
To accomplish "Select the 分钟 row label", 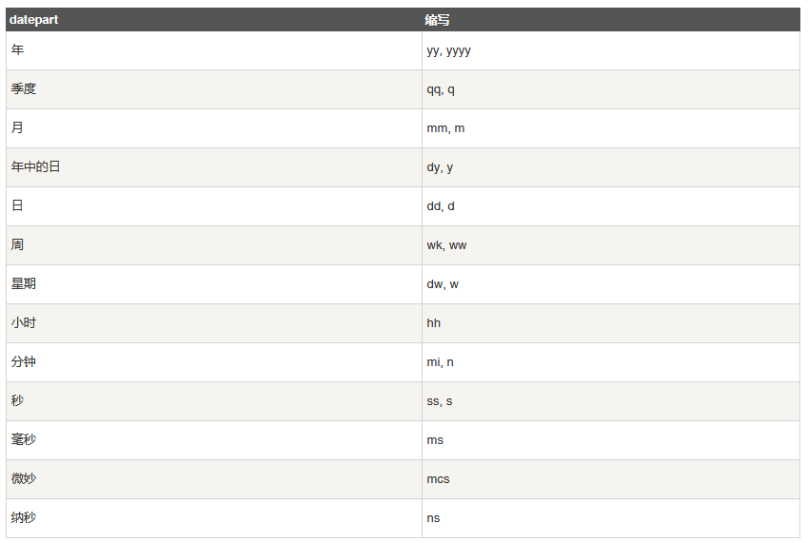I will (24, 362).
